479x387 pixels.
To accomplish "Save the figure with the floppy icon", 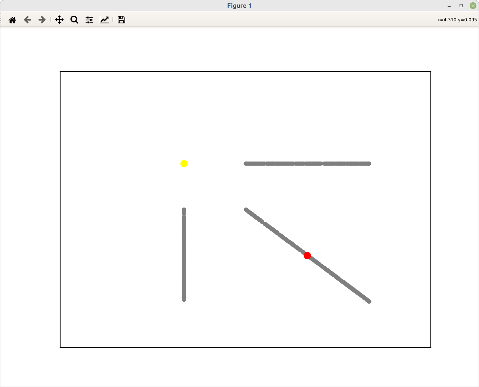I will click(x=121, y=20).
